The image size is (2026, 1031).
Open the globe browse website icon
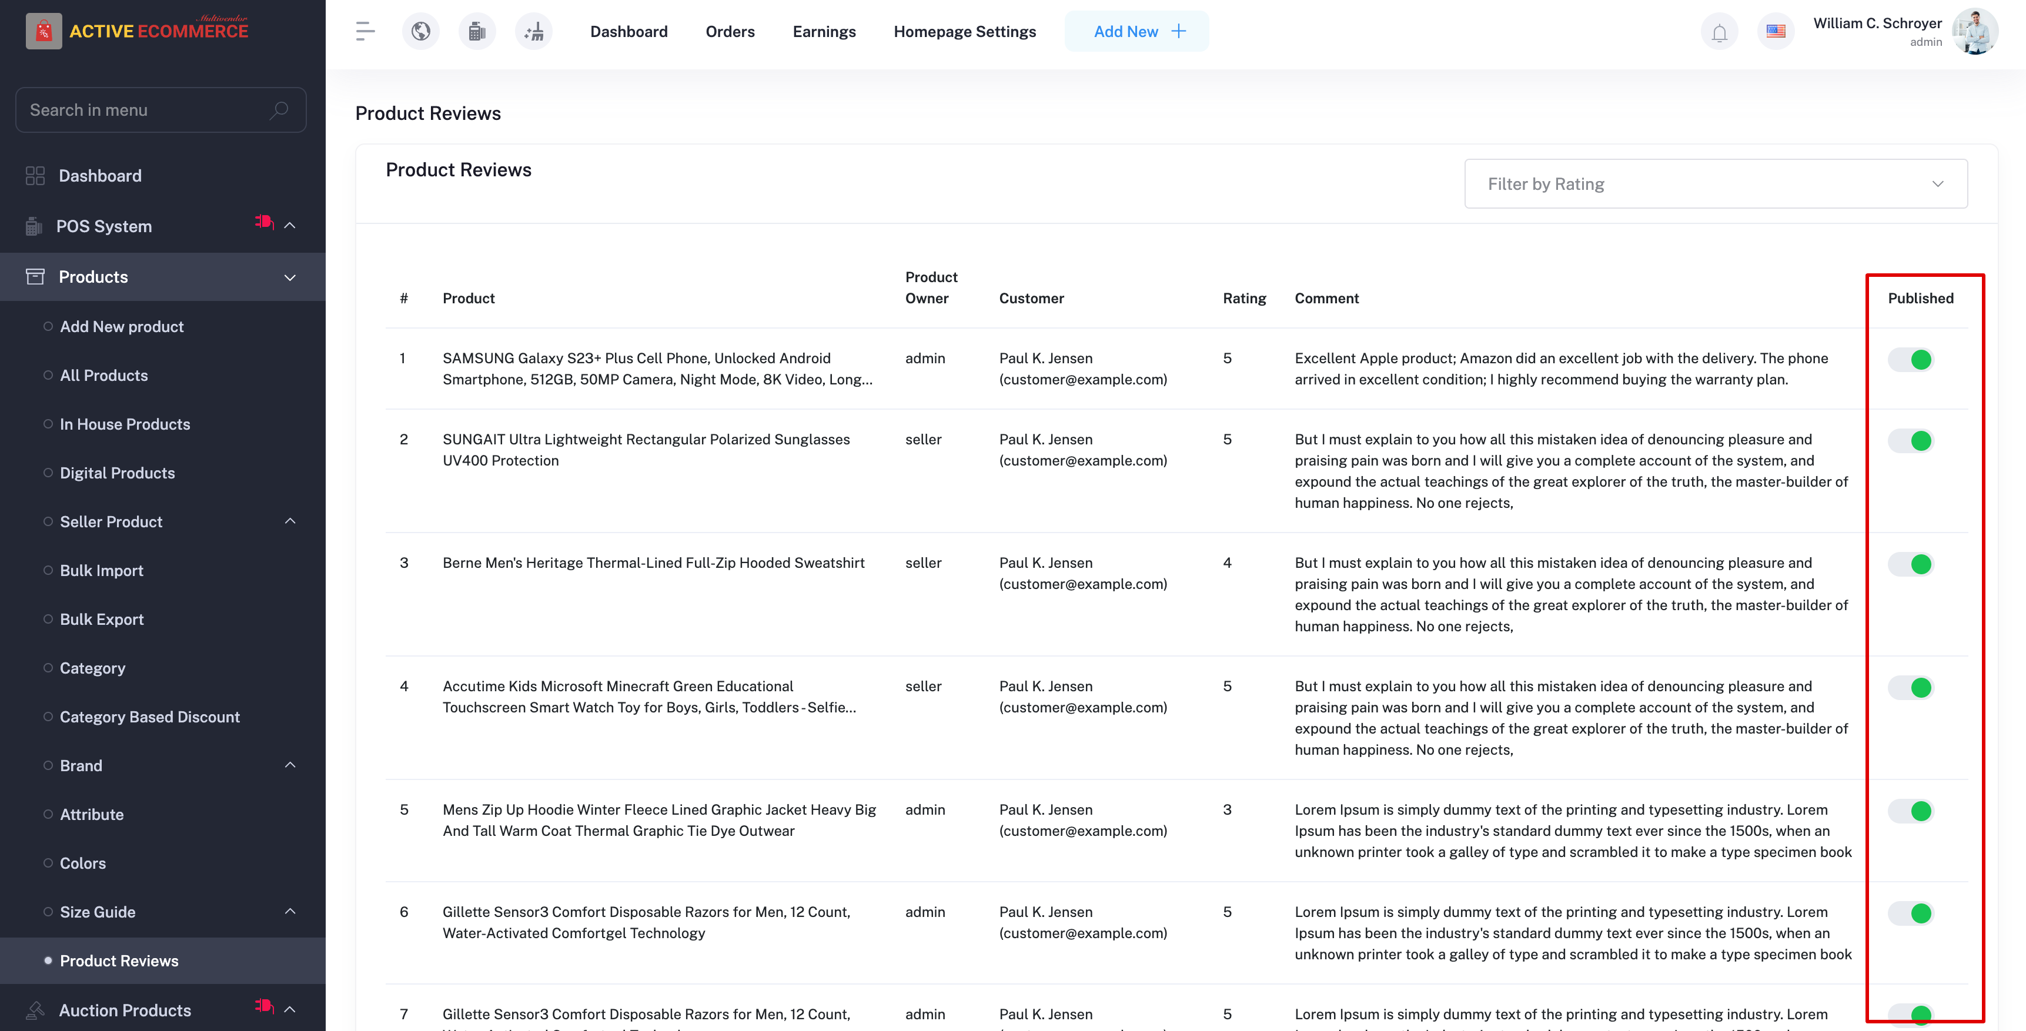(421, 32)
